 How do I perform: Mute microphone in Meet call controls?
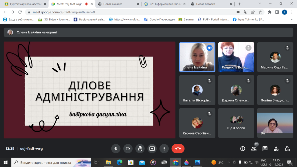(x=116, y=148)
